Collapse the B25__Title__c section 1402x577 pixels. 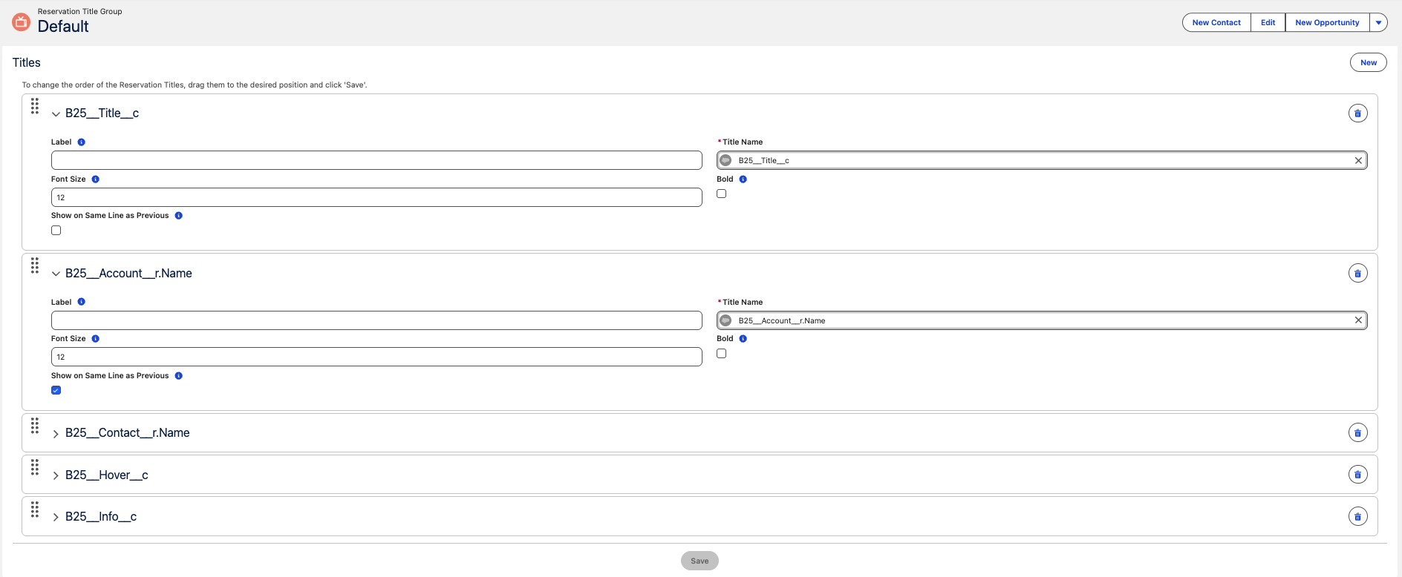click(x=56, y=113)
